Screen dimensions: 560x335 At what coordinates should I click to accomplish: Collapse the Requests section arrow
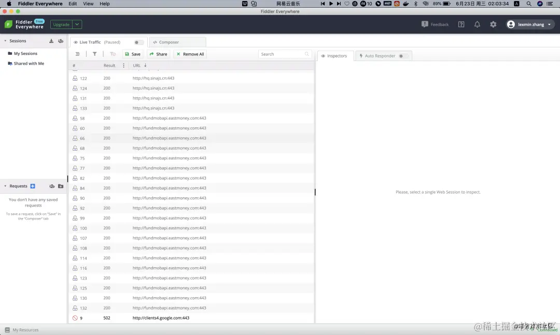click(x=5, y=186)
